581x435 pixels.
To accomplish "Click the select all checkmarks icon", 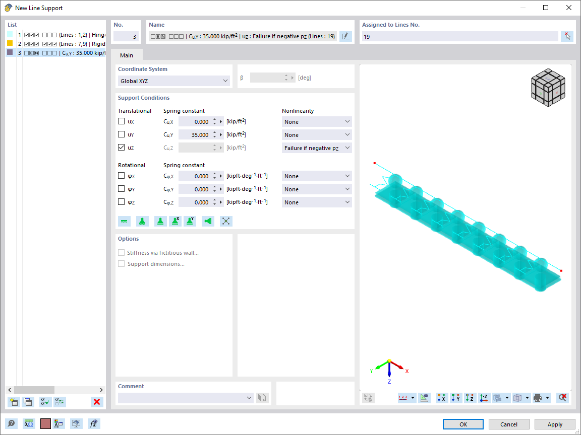I will tap(45, 402).
